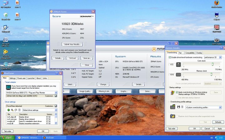
Task: Switch to Launcher tab
Action: (31, 78)
